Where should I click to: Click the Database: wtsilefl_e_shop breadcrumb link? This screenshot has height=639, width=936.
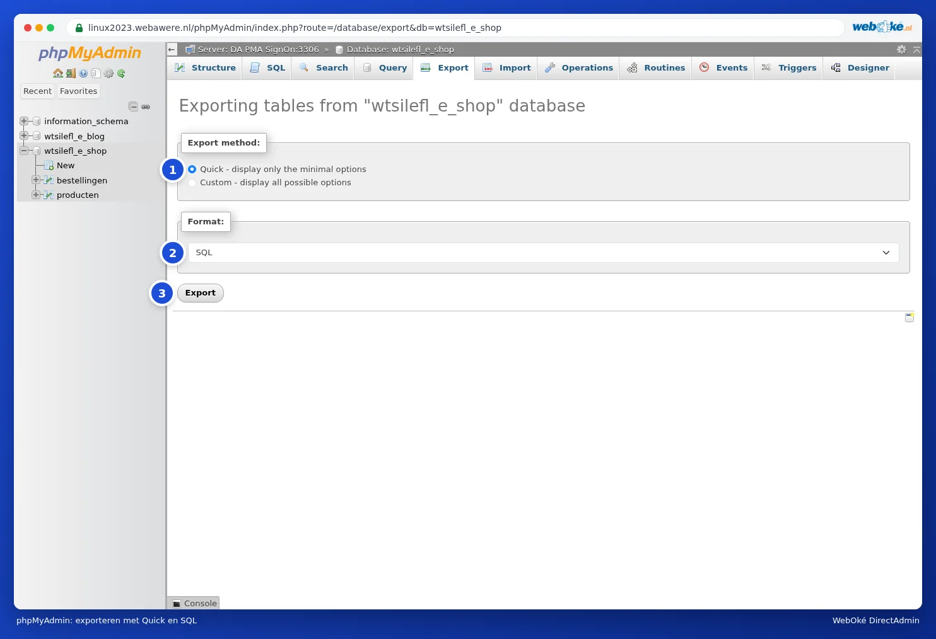click(395, 49)
